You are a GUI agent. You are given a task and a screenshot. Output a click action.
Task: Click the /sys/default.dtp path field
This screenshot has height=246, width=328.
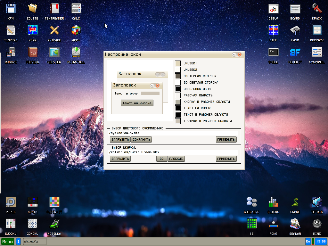(173, 133)
